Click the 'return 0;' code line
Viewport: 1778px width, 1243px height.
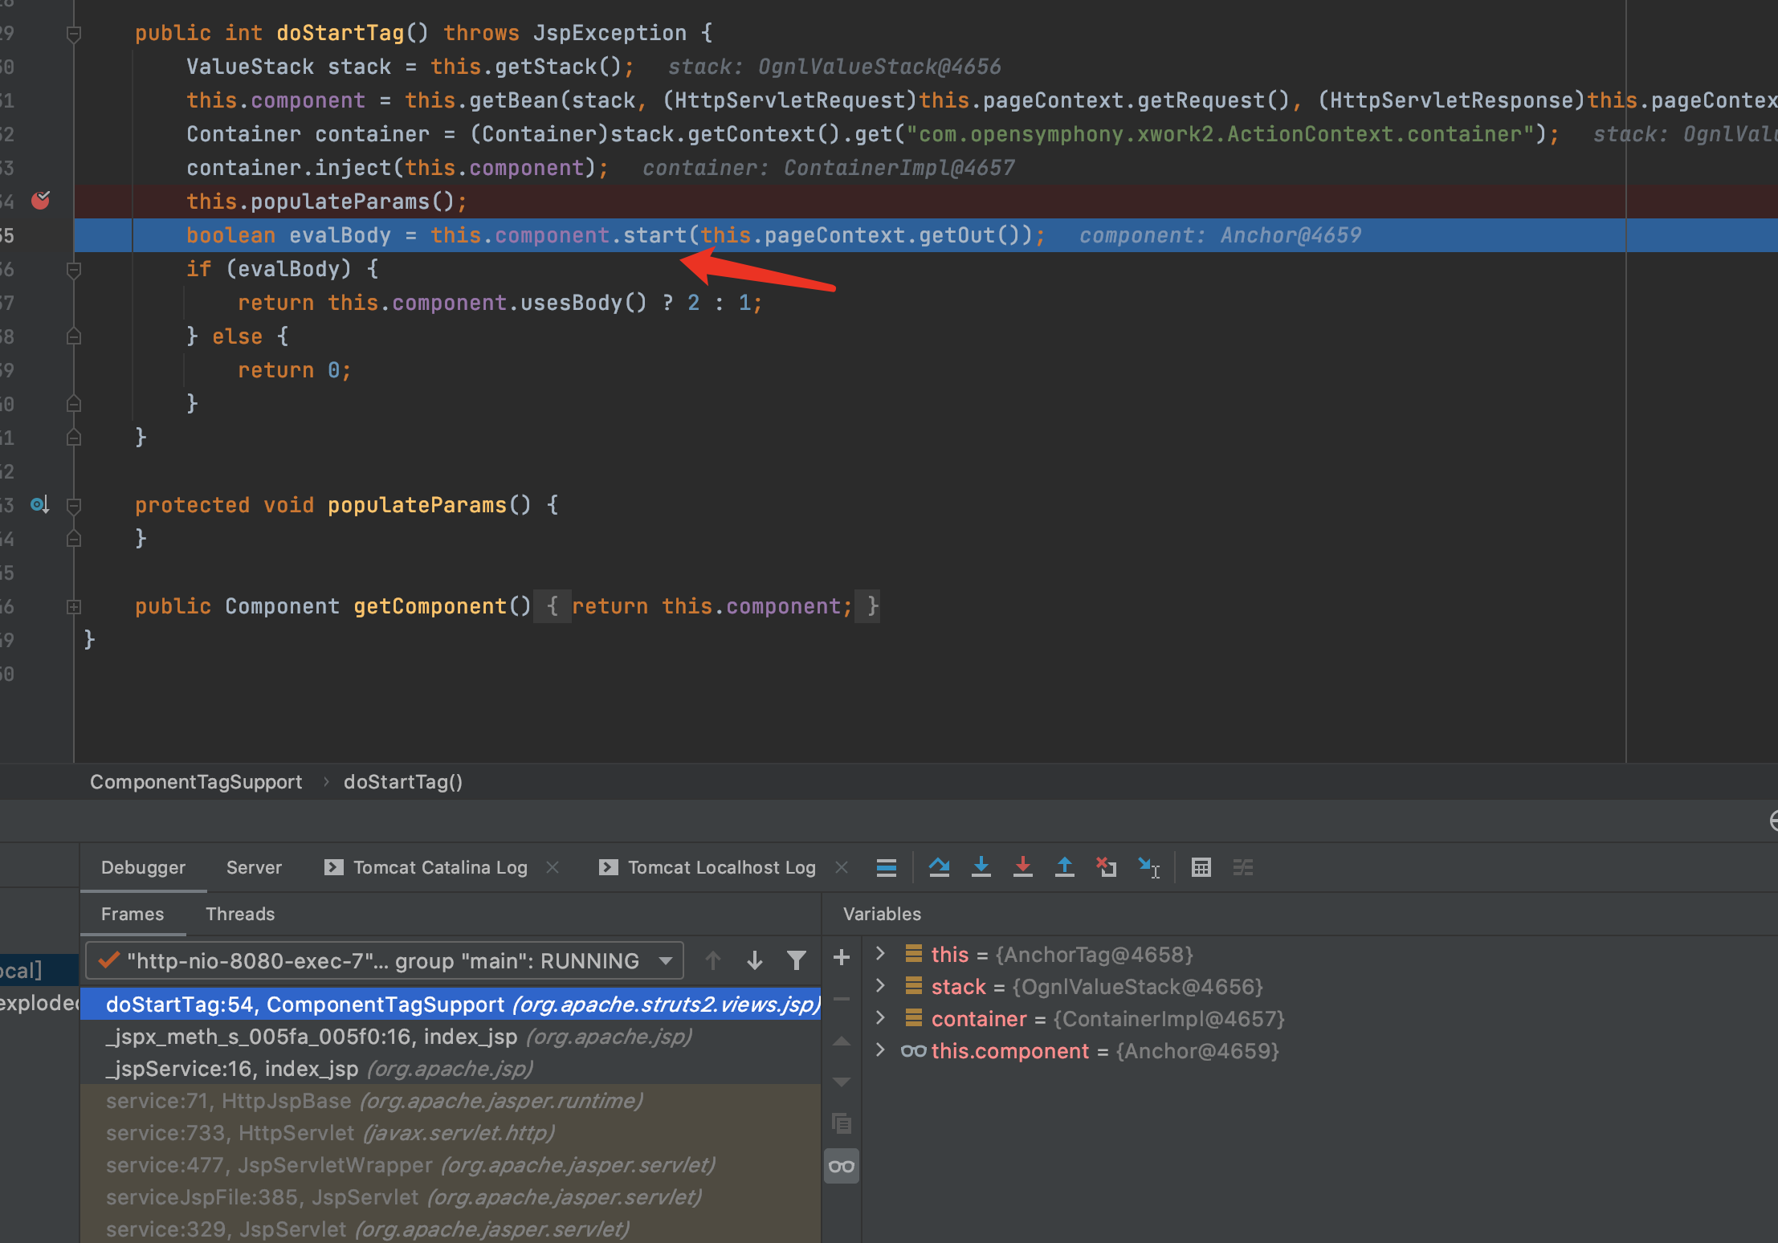click(294, 370)
